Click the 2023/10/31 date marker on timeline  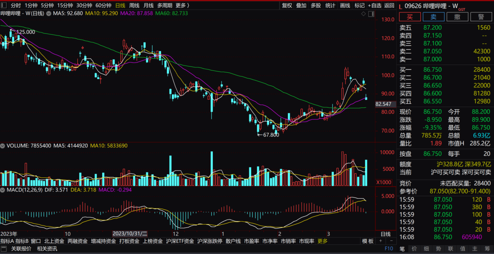click(x=130, y=234)
